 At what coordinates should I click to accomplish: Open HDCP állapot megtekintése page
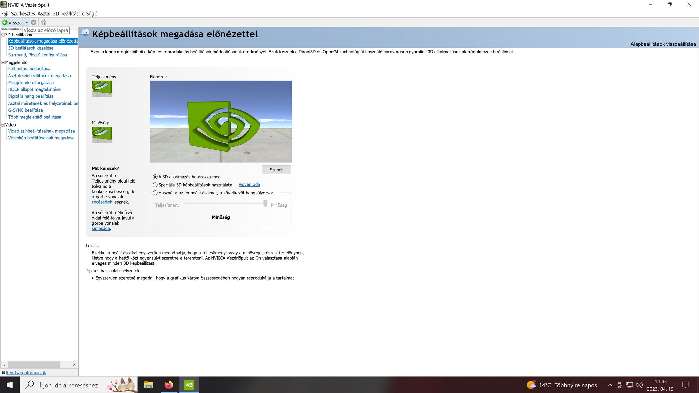pyautogui.click(x=34, y=89)
